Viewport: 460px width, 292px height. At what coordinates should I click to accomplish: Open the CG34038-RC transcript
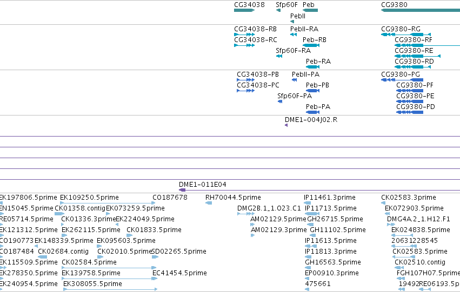tap(244, 45)
